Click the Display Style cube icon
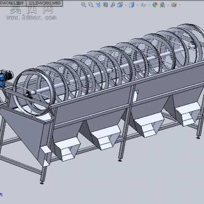 pos(132,5)
